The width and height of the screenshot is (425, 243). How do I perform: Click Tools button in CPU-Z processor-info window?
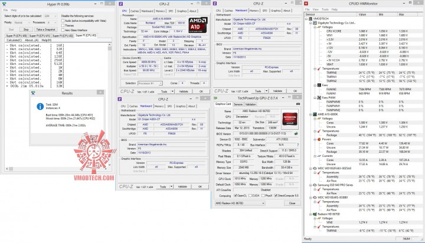tap(164, 91)
